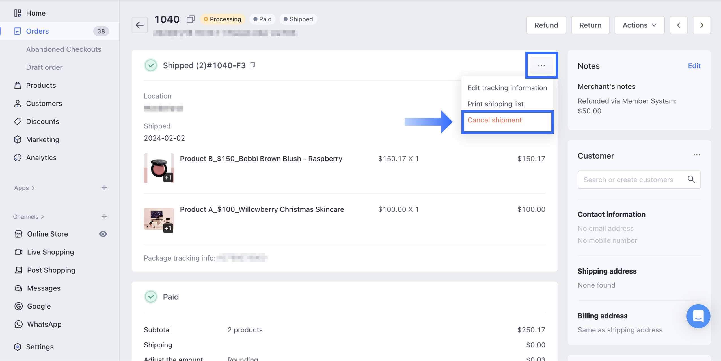The height and width of the screenshot is (361, 721).
Task: Copy shipment ID #1040-F3 icon
Action: (252, 65)
